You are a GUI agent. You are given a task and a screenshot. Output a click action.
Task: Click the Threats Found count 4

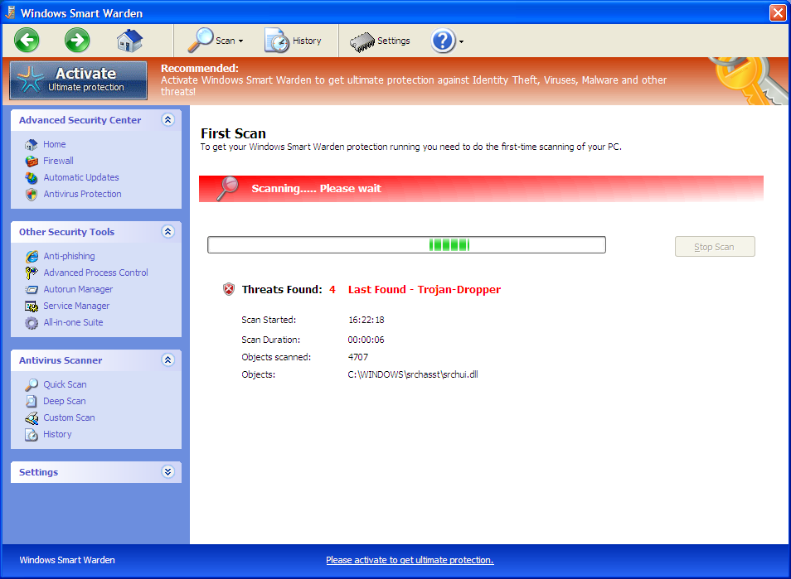tap(332, 290)
